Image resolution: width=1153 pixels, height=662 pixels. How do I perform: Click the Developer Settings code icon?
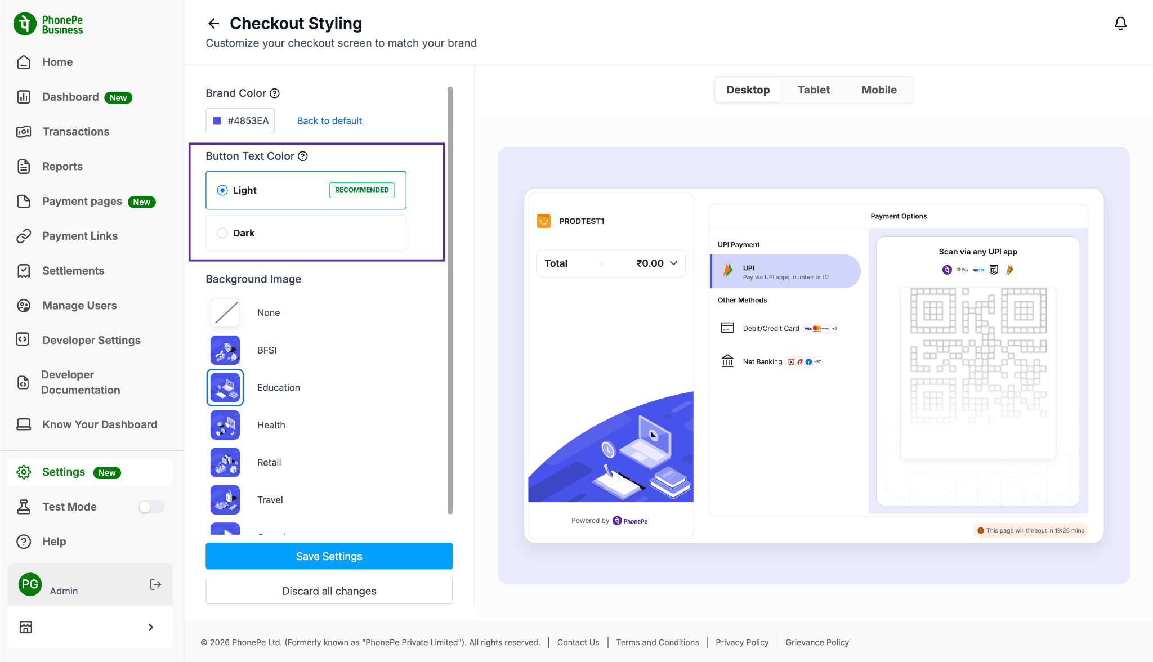pos(23,339)
